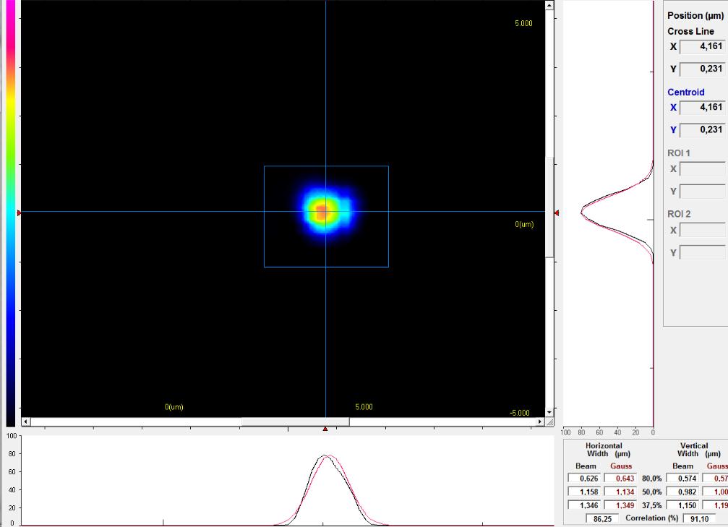The image size is (728, 527).
Task: Click the vertical profile plot peak
Action: pos(582,213)
